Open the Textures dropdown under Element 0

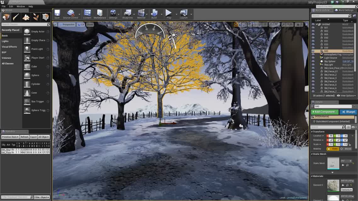[346, 190]
